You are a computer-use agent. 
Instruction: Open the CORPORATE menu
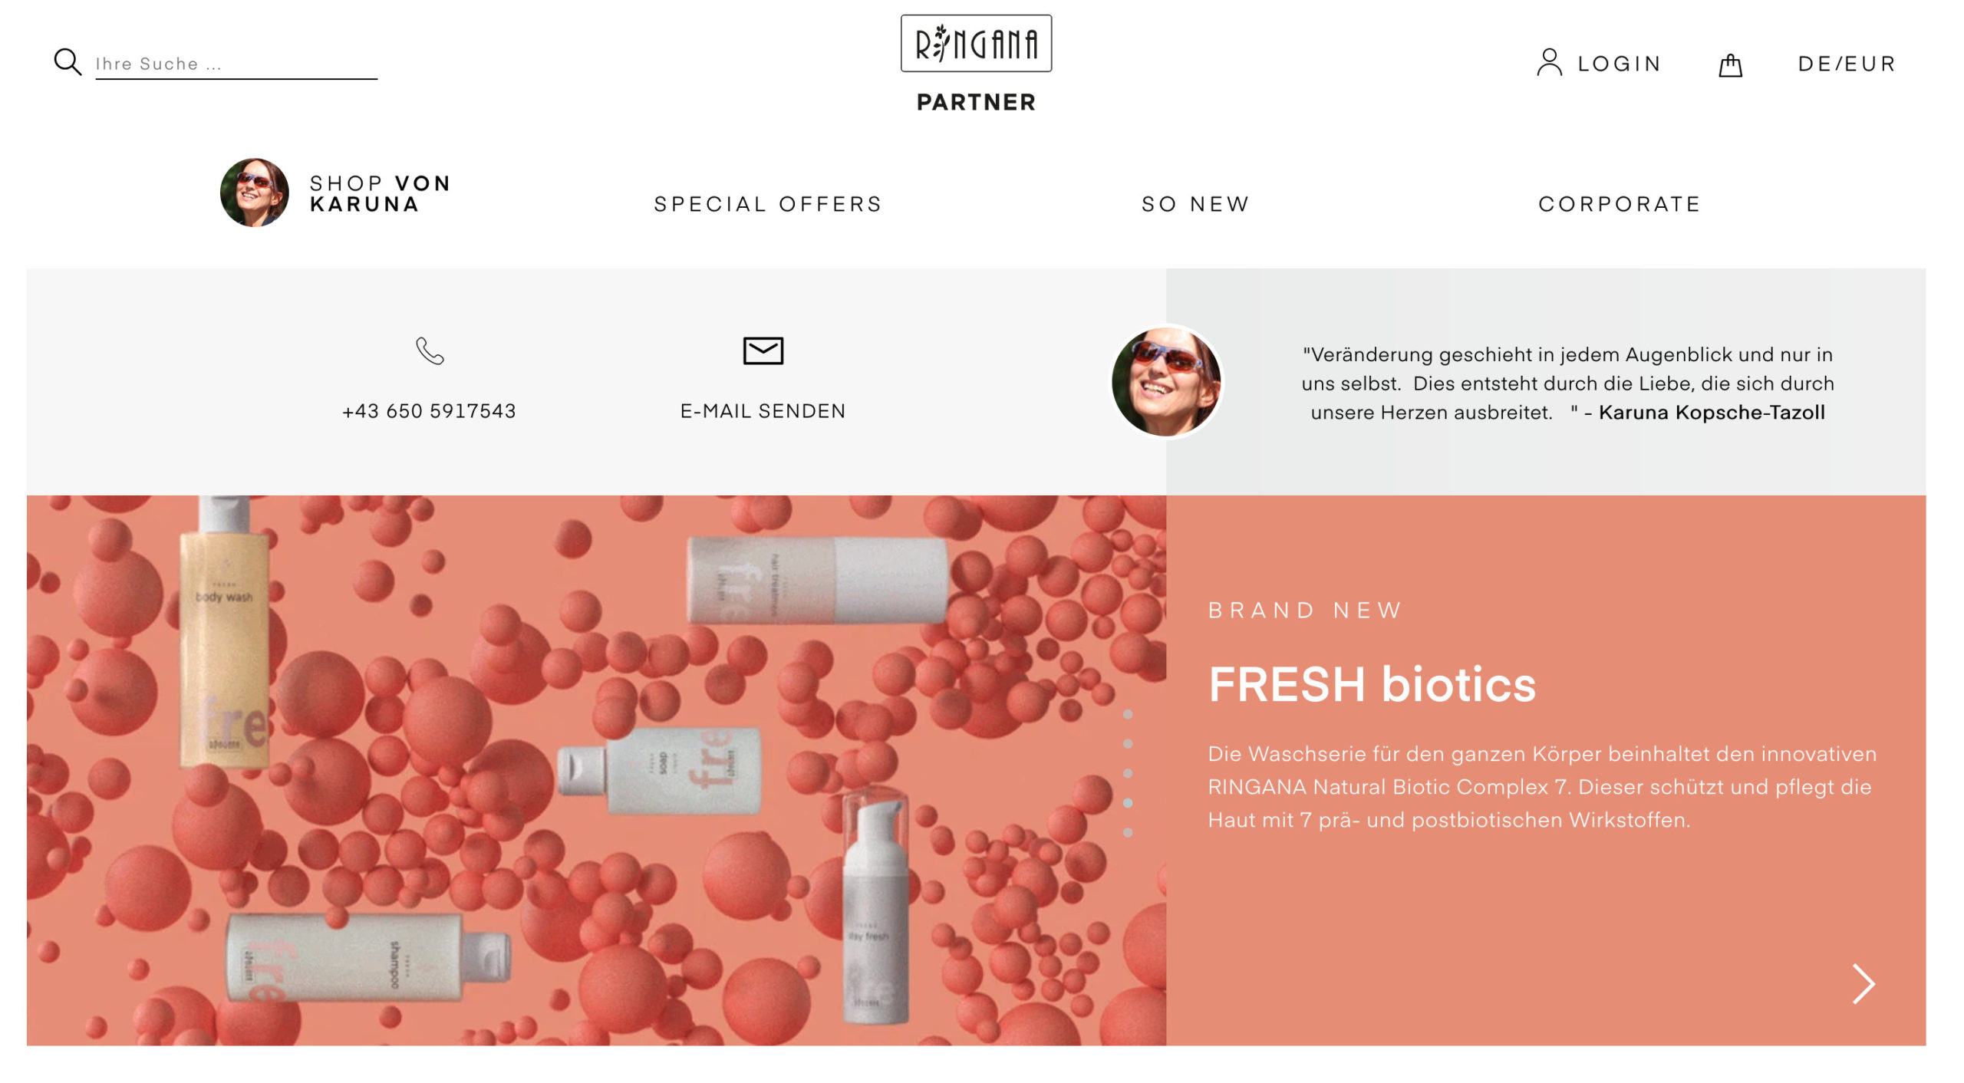pyautogui.click(x=1620, y=204)
